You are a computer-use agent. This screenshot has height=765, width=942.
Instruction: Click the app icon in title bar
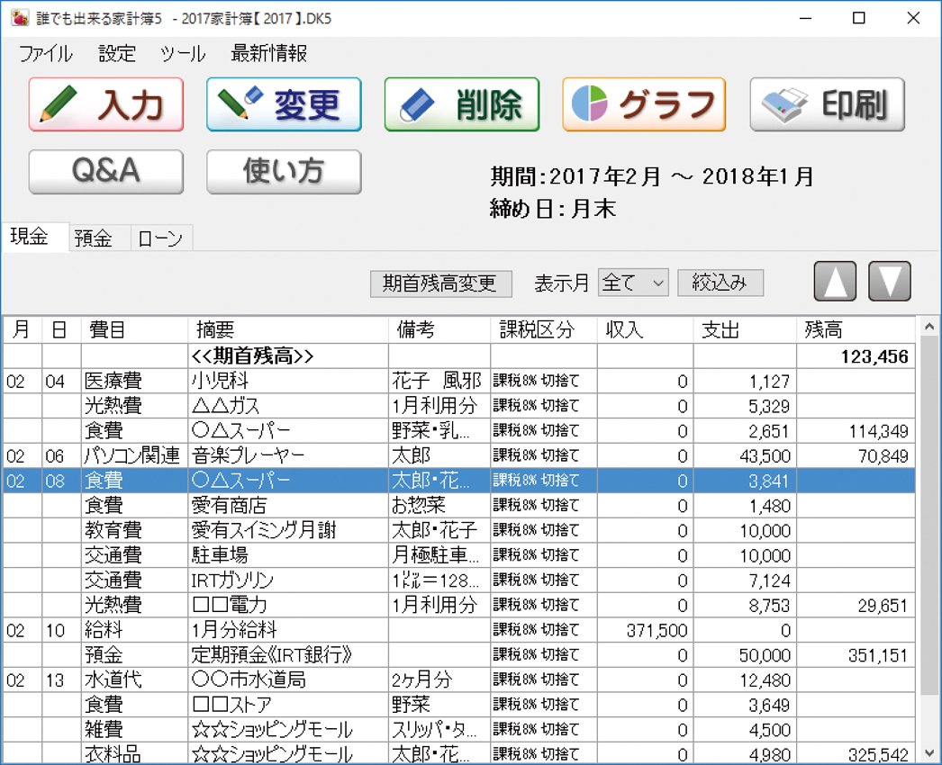20,18
